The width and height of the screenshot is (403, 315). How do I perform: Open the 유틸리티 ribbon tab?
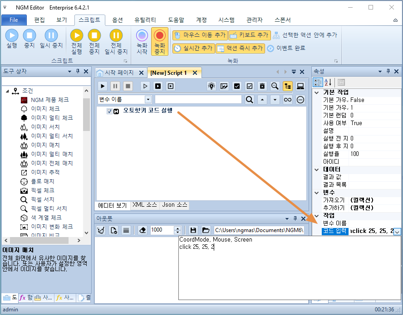click(145, 20)
